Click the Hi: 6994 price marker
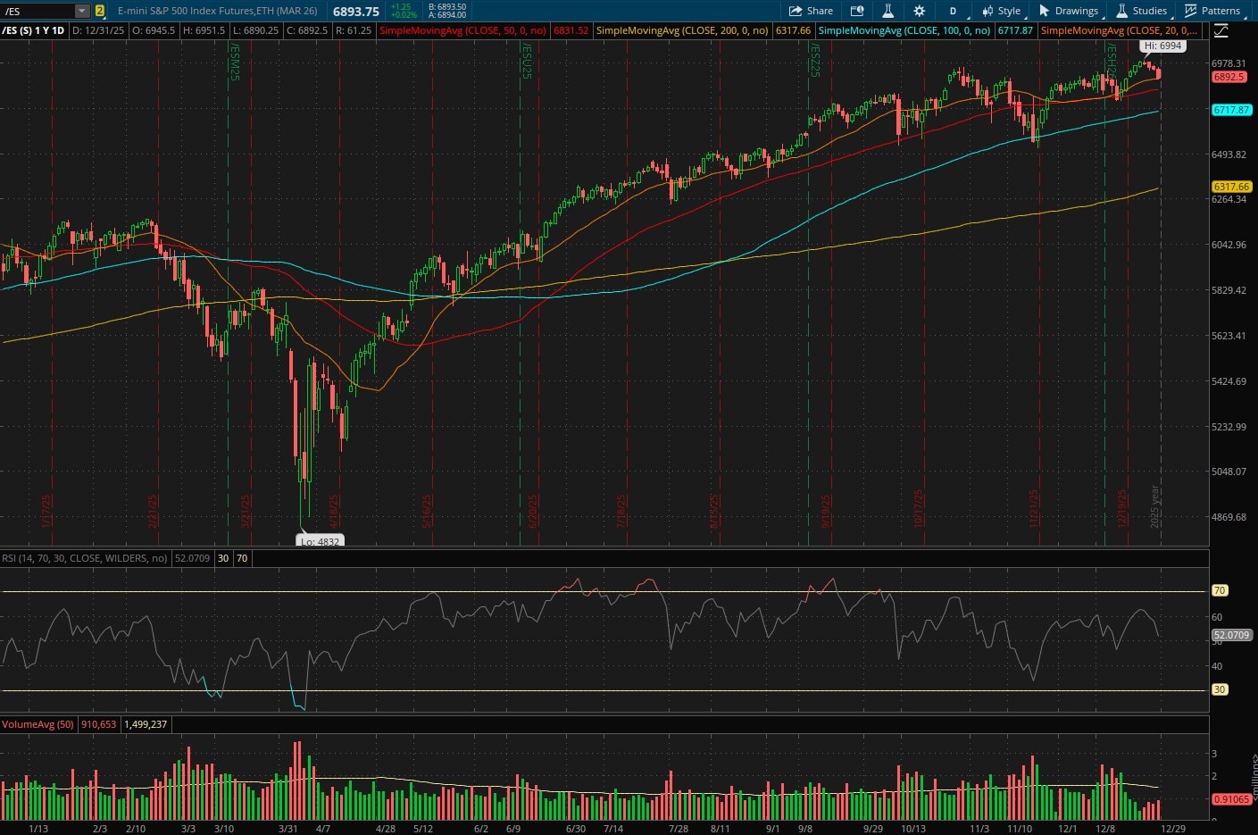 tap(1163, 45)
